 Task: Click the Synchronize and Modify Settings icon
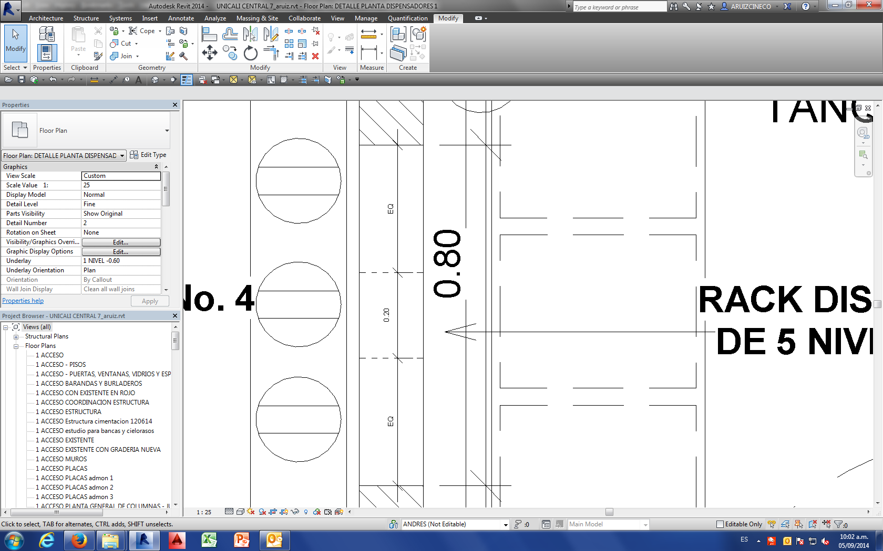pos(34,80)
